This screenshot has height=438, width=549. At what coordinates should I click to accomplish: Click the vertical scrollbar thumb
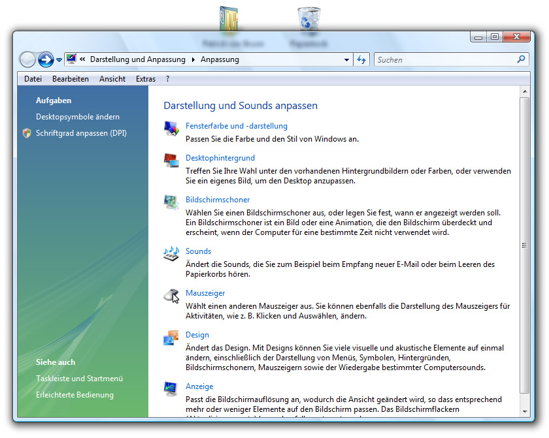[x=524, y=245]
